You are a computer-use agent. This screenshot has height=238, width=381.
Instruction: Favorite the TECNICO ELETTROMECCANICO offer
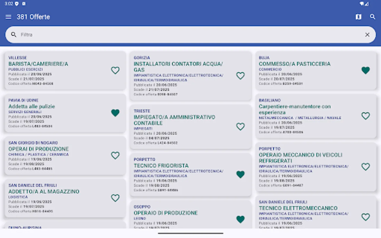(x=366, y=217)
